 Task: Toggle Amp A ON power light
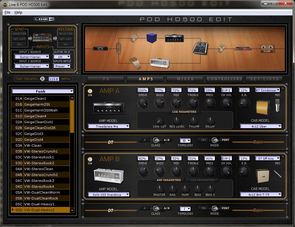(90, 91)
